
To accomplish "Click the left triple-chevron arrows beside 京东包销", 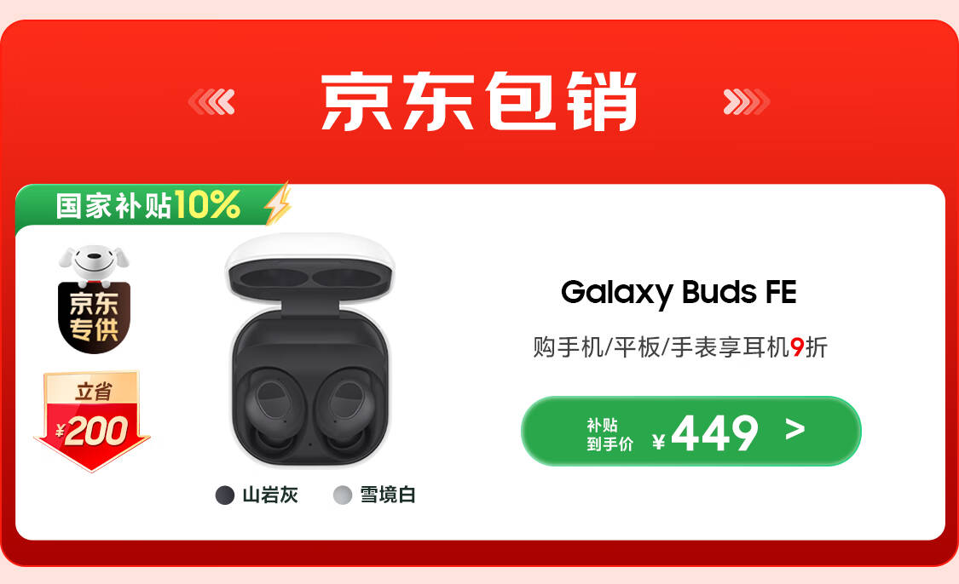I will click(211, 102).
